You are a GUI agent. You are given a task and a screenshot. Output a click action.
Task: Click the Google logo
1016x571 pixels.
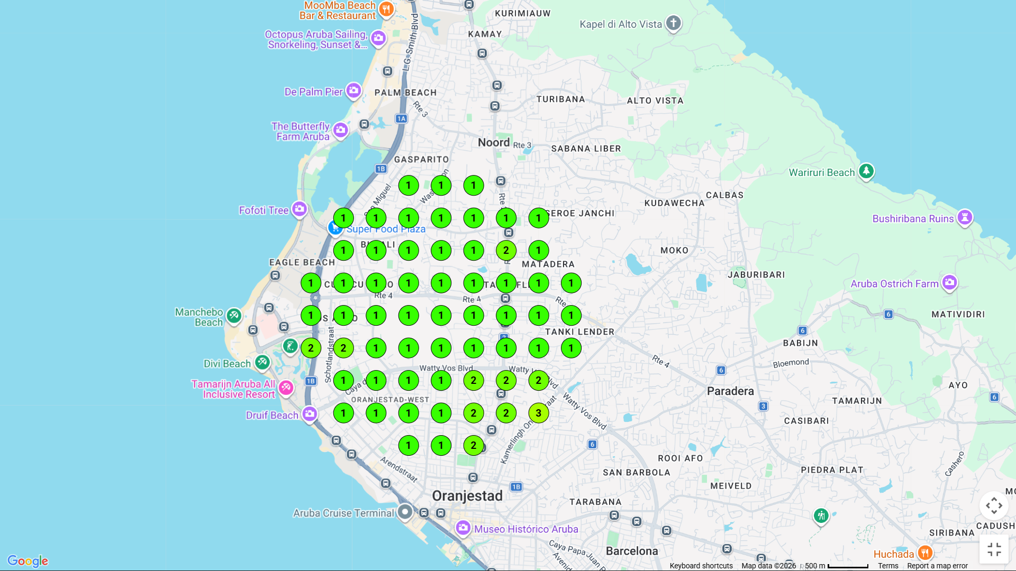point(28,561)
